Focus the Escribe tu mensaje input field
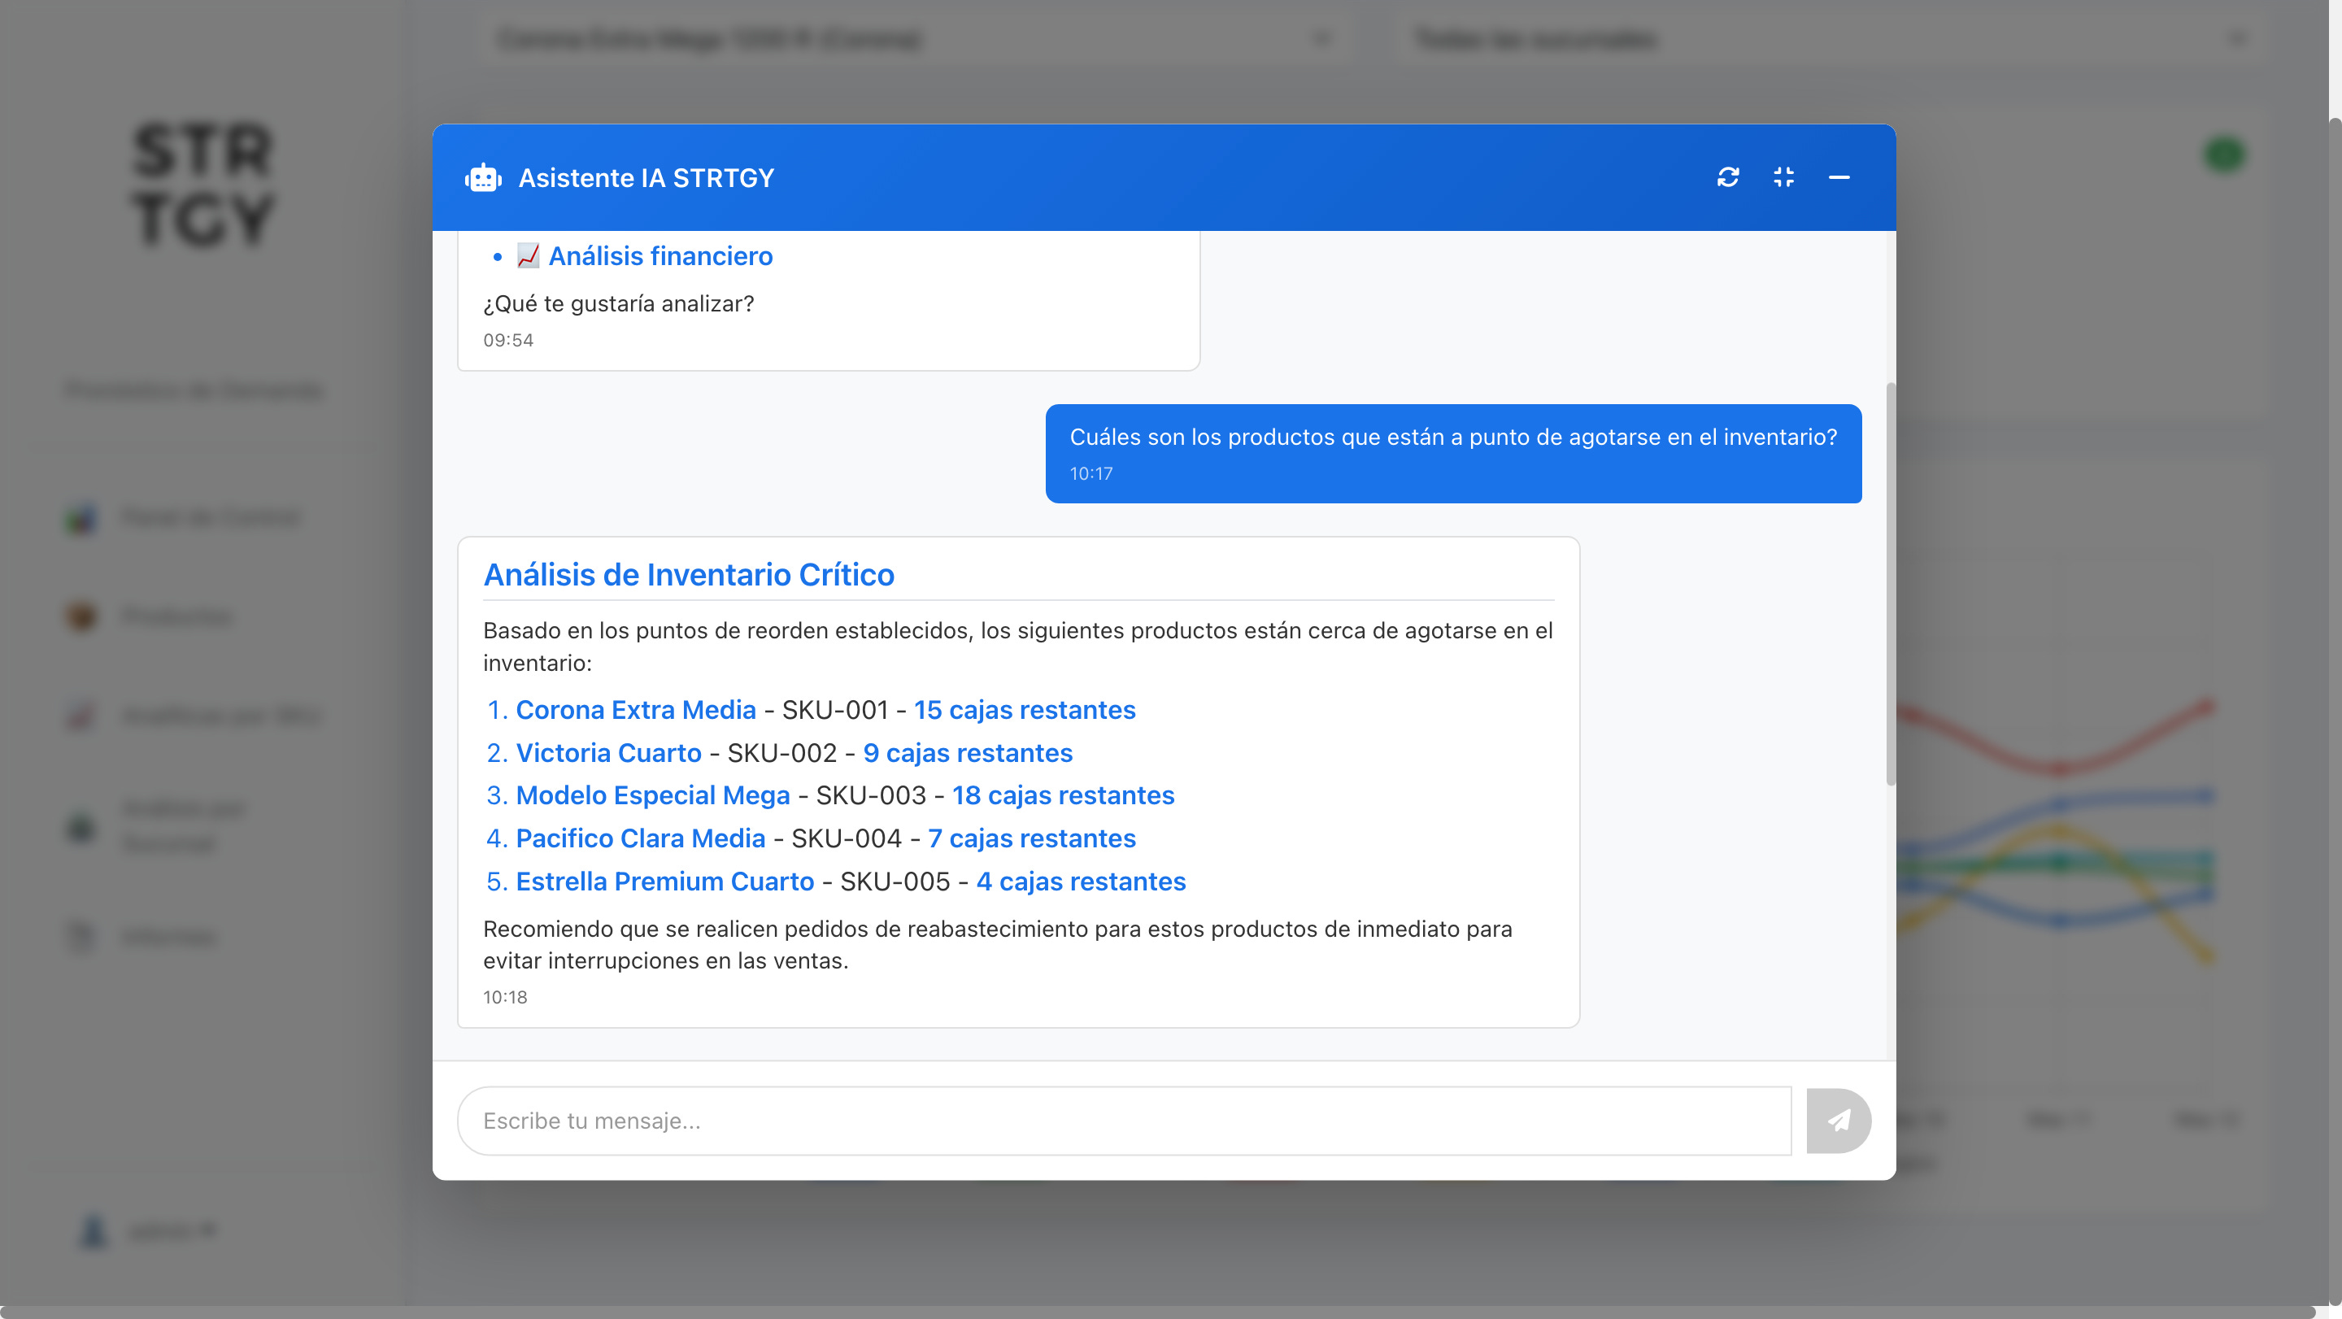Image resolution: width=2342 pixels, height=1319 pixels. pos(1124,1121)
